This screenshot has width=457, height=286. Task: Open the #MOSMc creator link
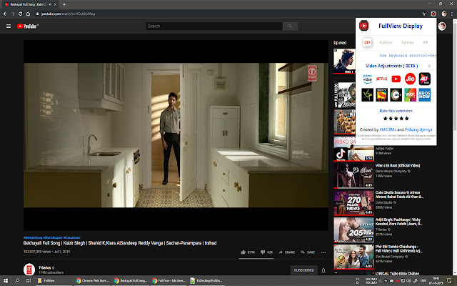388,129
